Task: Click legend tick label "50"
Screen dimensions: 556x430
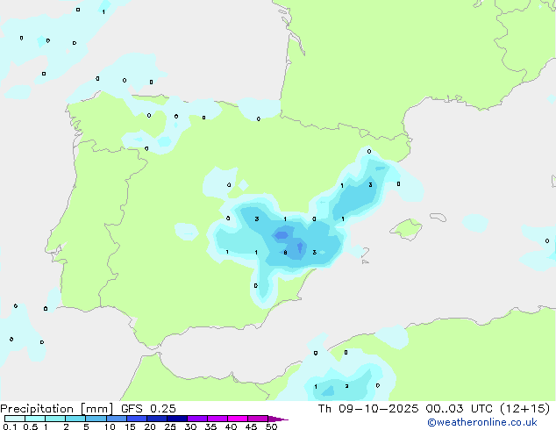Action: 271,426
